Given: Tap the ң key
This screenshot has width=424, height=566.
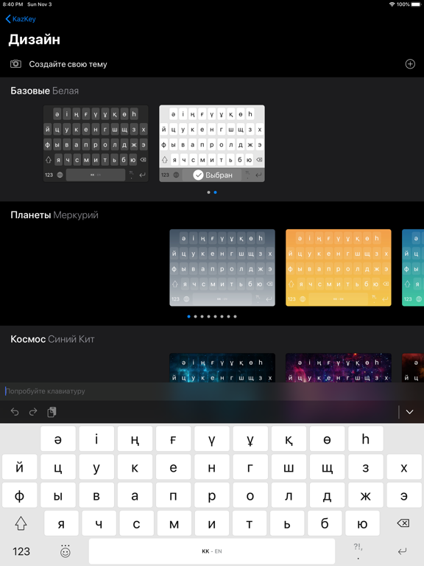Looking at the screenshot, I should click(x=135, y=439).
